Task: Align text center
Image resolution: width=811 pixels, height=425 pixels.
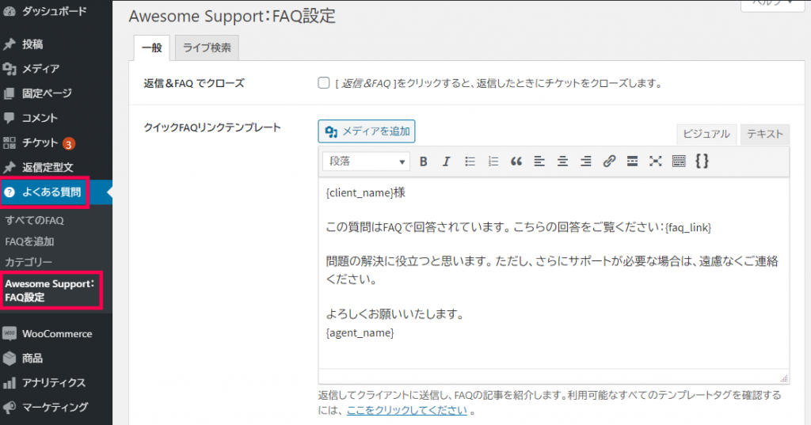Action: point(563,161)
